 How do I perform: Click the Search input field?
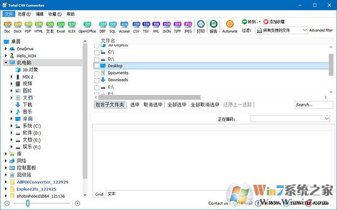(313, 104)
